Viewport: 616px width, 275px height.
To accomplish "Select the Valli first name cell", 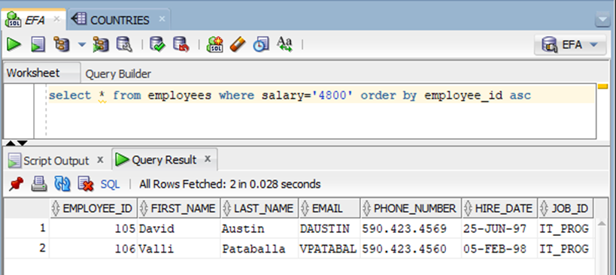I will point(178,248).
